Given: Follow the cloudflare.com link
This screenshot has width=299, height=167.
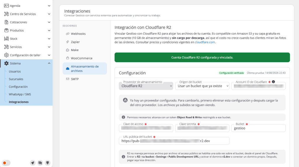Looking at the screenshot, I should 205,42.
